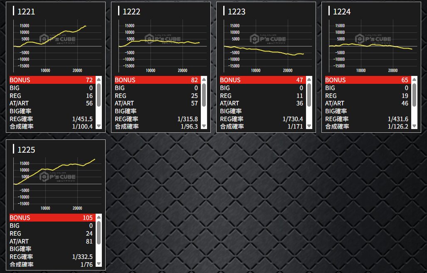Click AT/ART value 57 in machine 1222

195,103
